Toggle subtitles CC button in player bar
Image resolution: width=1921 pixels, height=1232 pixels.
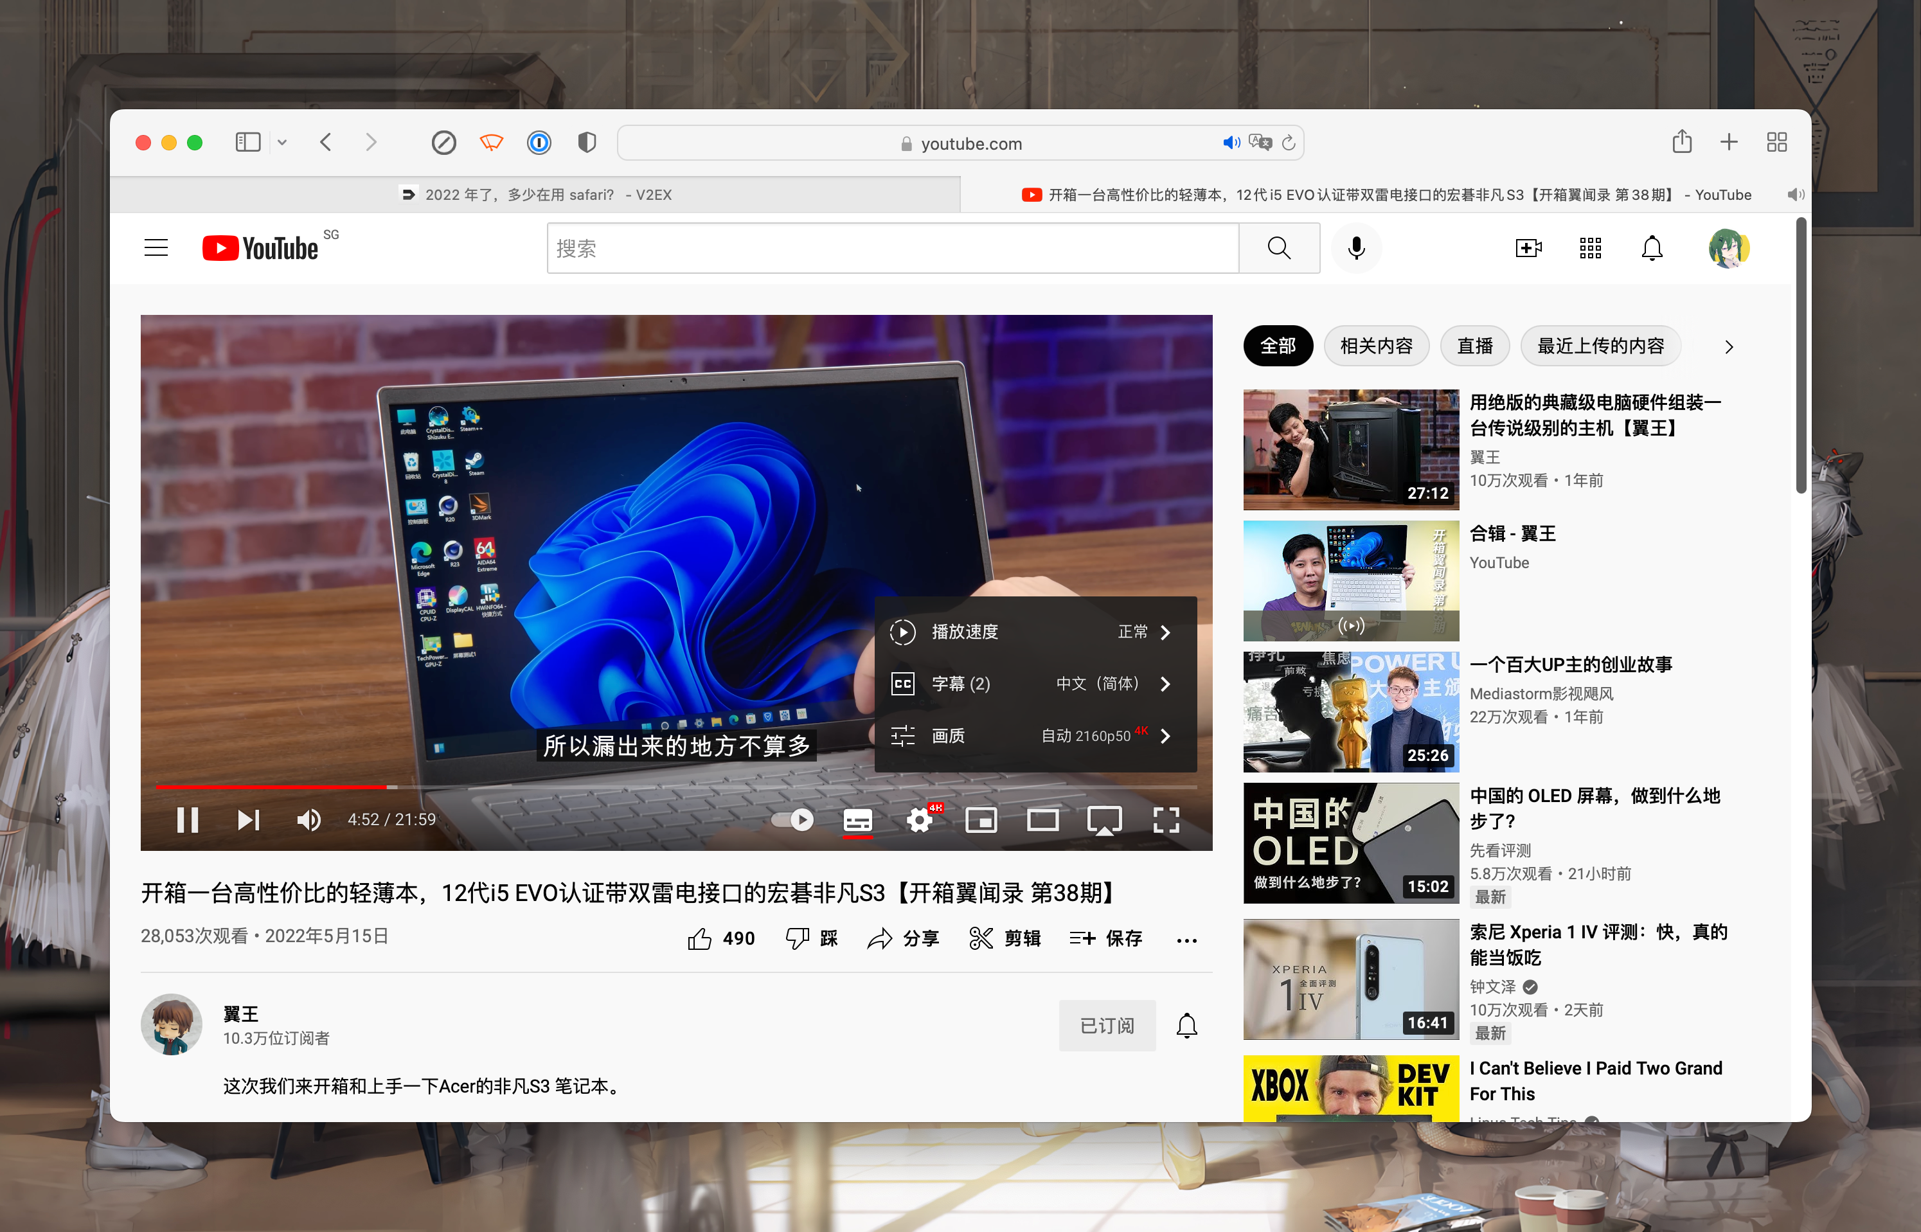858,820
